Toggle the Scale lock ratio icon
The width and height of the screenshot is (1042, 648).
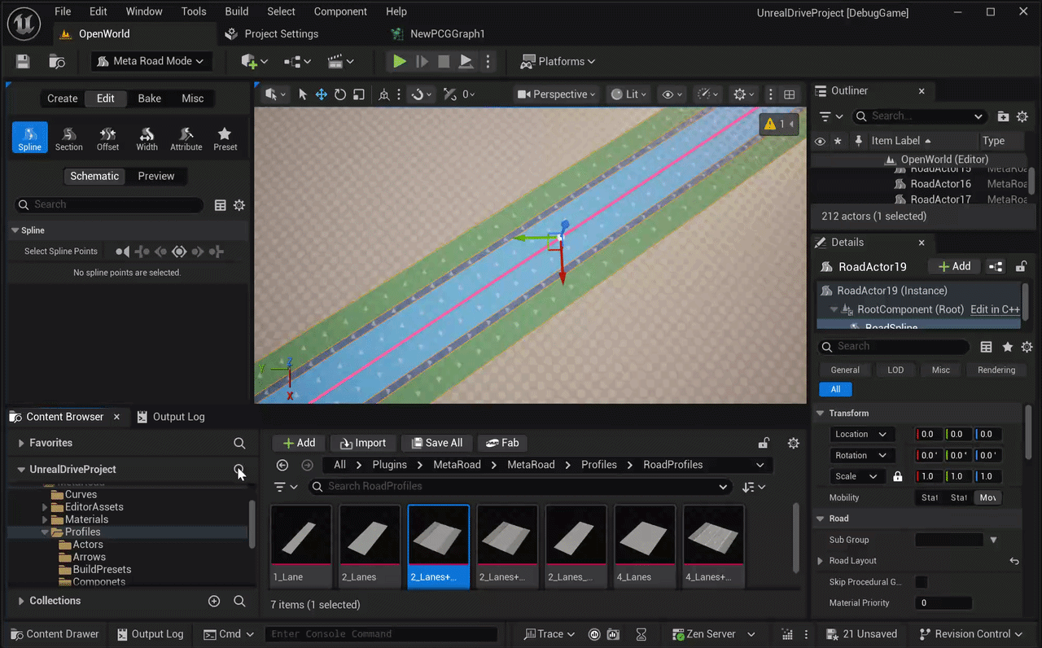[x=898, y=476]
